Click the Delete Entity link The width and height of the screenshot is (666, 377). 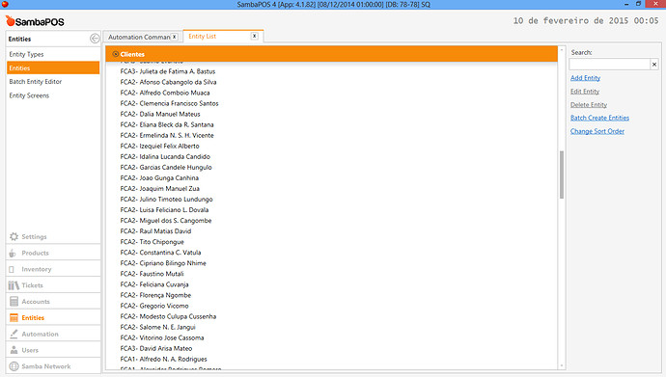click(588, 105)
